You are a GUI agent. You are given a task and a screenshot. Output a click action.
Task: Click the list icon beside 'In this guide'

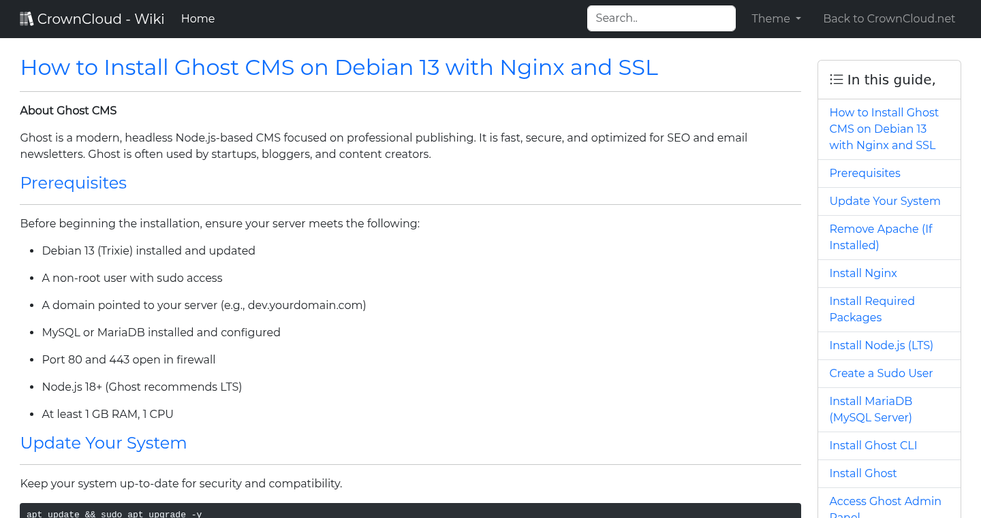point(836,79)
